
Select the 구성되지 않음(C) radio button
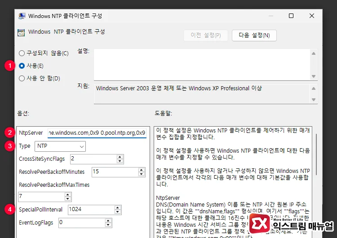click(22, 53)
